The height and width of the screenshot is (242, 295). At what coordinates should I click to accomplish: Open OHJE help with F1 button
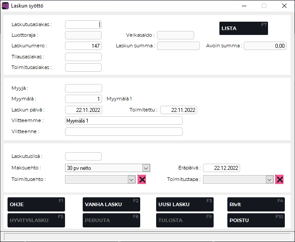tap(36, 204)
